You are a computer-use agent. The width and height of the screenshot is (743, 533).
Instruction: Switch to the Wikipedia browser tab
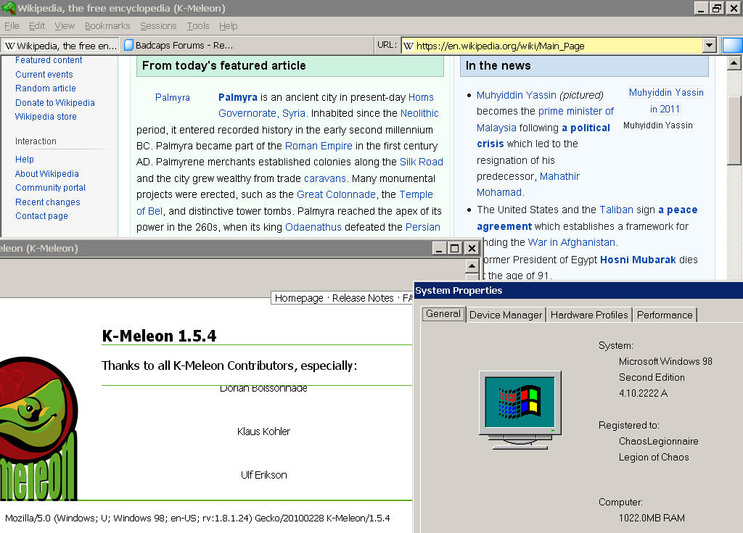coord(60,46)
